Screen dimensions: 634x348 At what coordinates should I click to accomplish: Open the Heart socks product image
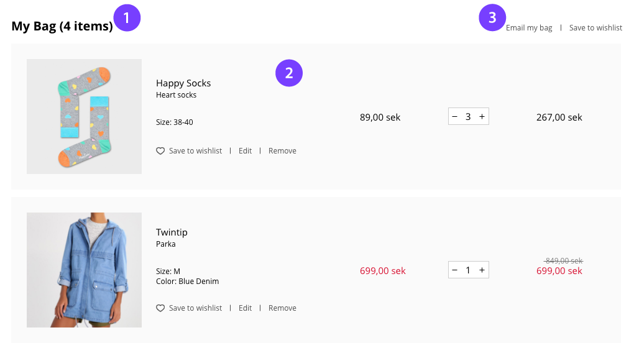tap(84, 116)
